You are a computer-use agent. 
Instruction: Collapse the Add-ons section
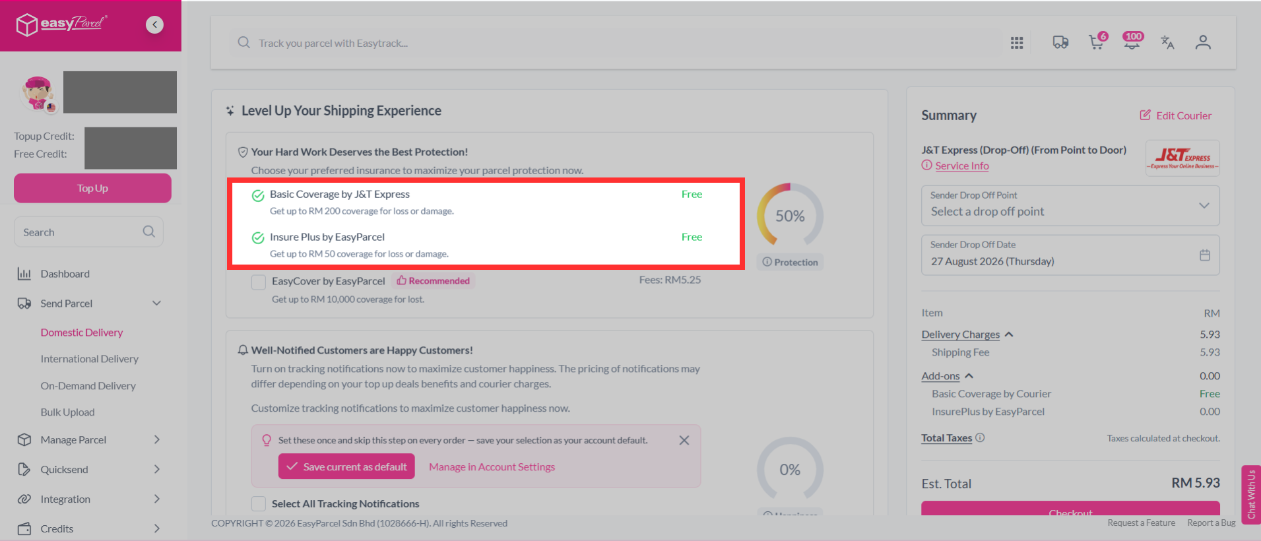tap(969, 376)
